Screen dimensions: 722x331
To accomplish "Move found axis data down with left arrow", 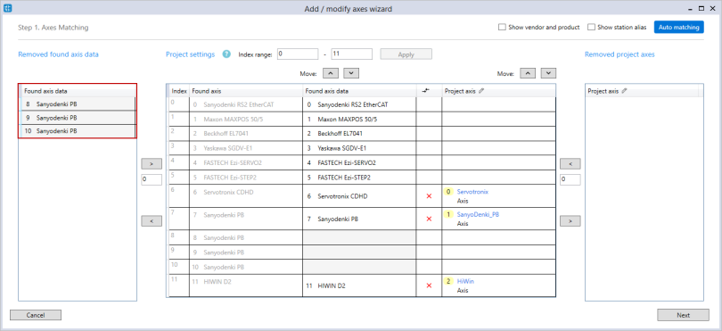I will point(351,73).
